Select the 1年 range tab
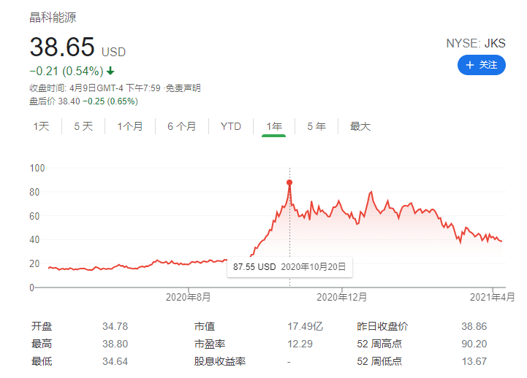The height and width of the screenshot is (378, 527). point(274,126)
